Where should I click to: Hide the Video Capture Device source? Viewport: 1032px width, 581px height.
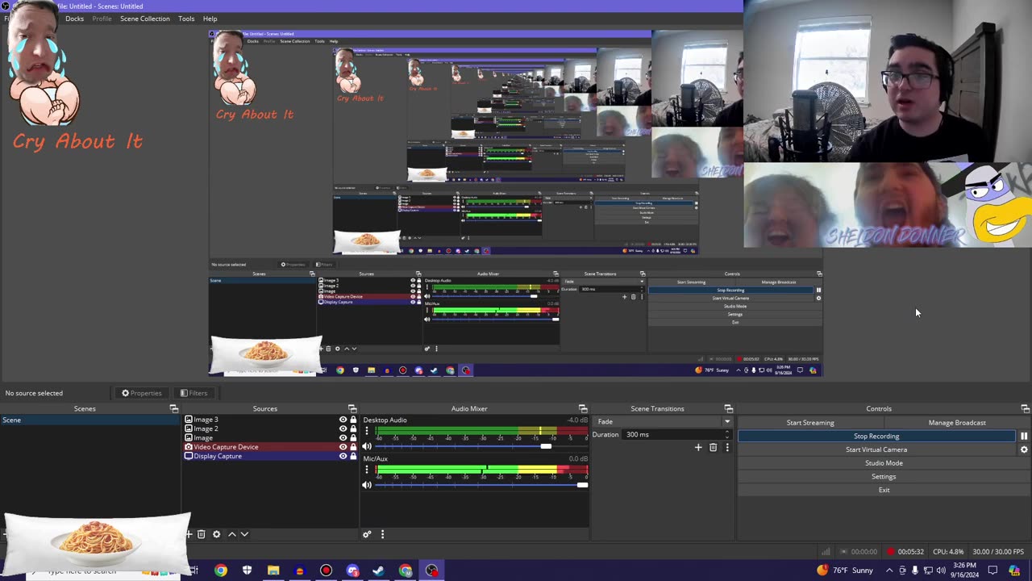[x=343, y=447]
